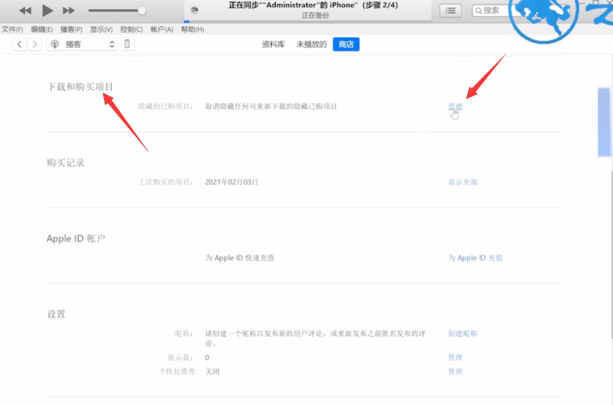This screenshot has height=405, width=613.
Task: Click the 正在备份 sync status text
Action: pos(316,16)
